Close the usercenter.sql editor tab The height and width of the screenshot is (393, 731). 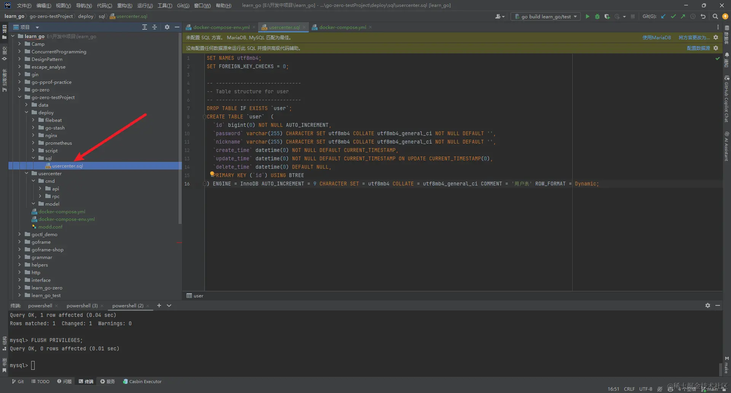pyautogui.click(x=304, y=27)
